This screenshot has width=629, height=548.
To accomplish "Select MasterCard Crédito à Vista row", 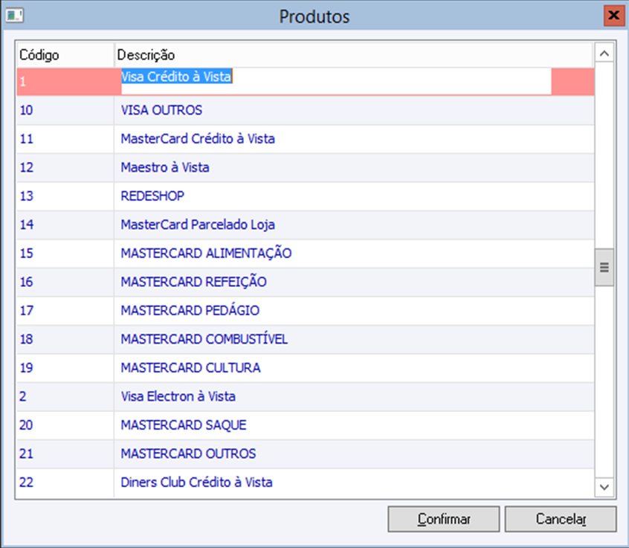I will click(306, 139).
